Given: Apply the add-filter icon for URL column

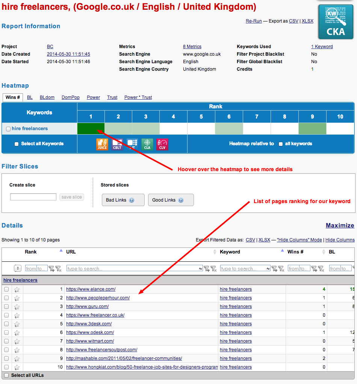Looking at the screenshot, I should point(207,269).
